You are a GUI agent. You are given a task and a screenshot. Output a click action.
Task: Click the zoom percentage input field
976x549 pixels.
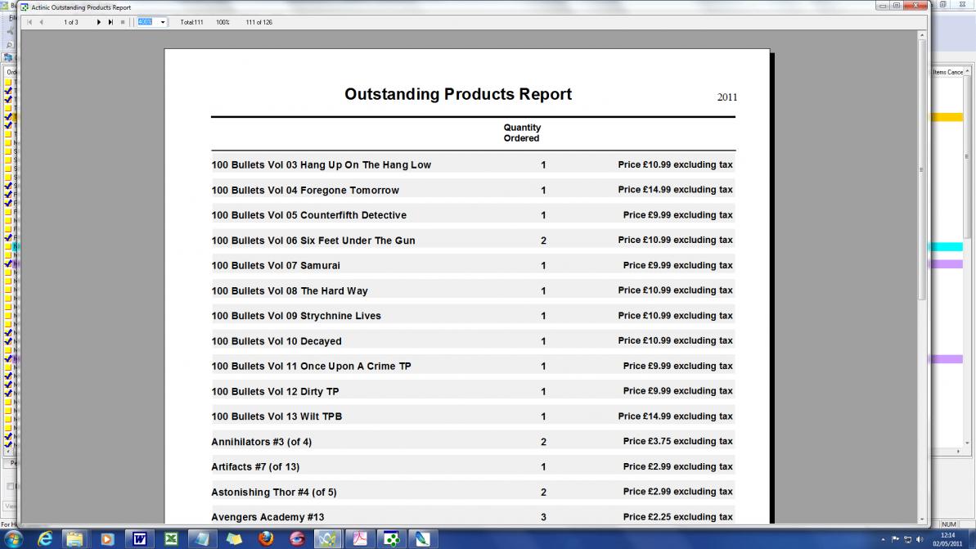point(146,22)
